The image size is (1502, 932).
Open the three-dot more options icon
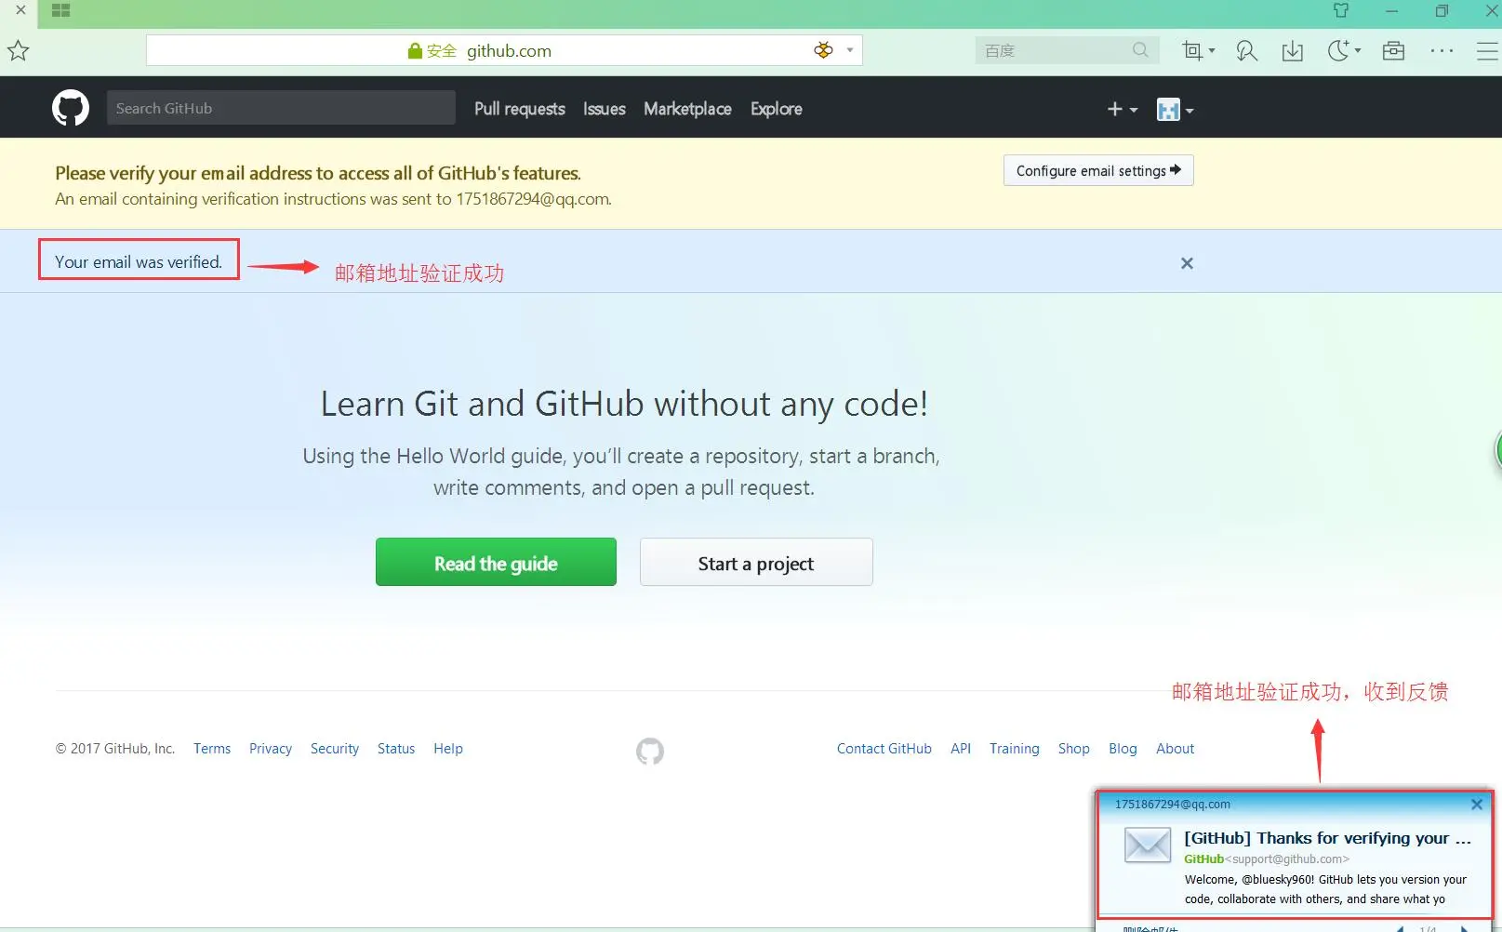pyautogui.click(x=1442, y=50)
